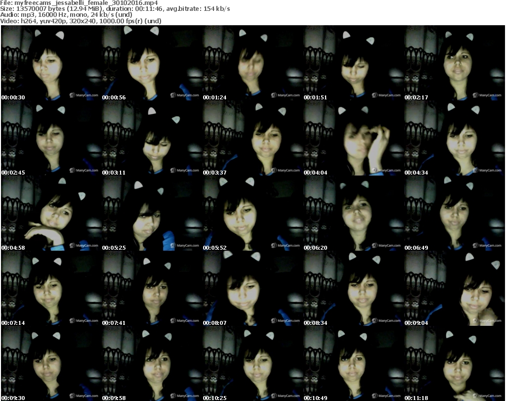Click the frame stamped 00:09:04

(455, 289)
